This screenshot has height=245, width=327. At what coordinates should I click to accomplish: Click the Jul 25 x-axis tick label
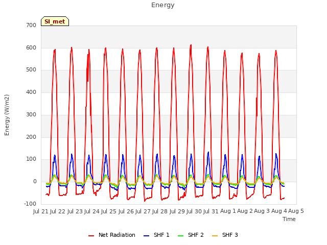click(x=109, y=211)
